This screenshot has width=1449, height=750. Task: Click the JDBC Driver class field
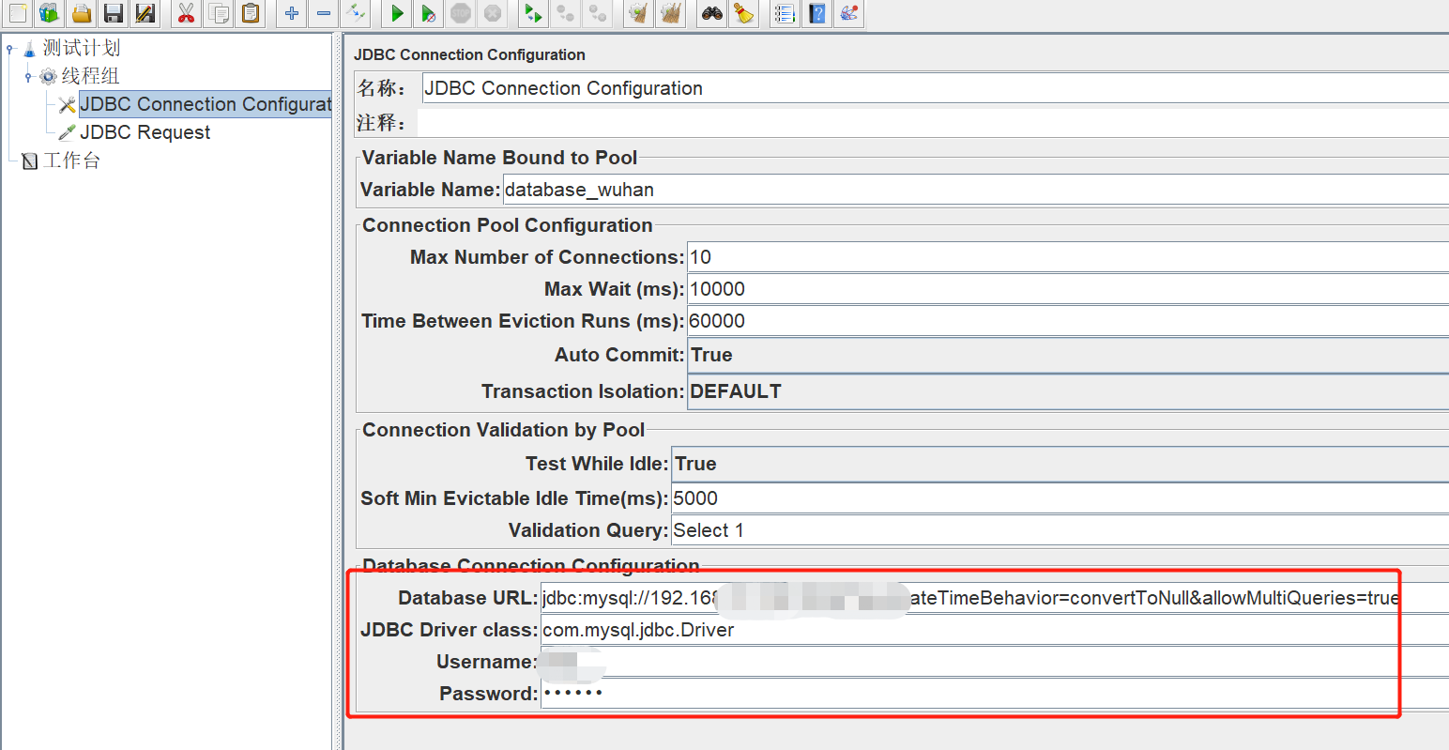click(995, 630)
